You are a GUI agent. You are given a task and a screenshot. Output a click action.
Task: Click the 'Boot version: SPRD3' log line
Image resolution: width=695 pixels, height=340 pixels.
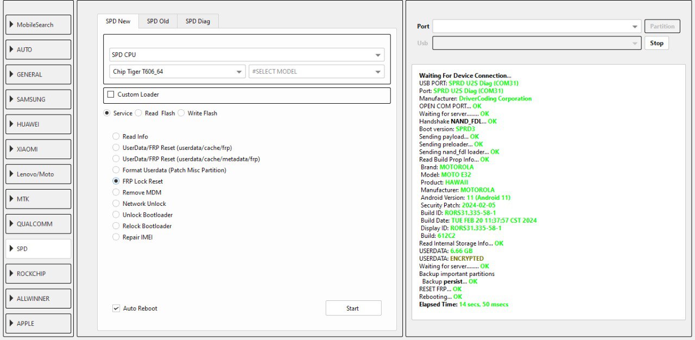[x=447, y=129]
